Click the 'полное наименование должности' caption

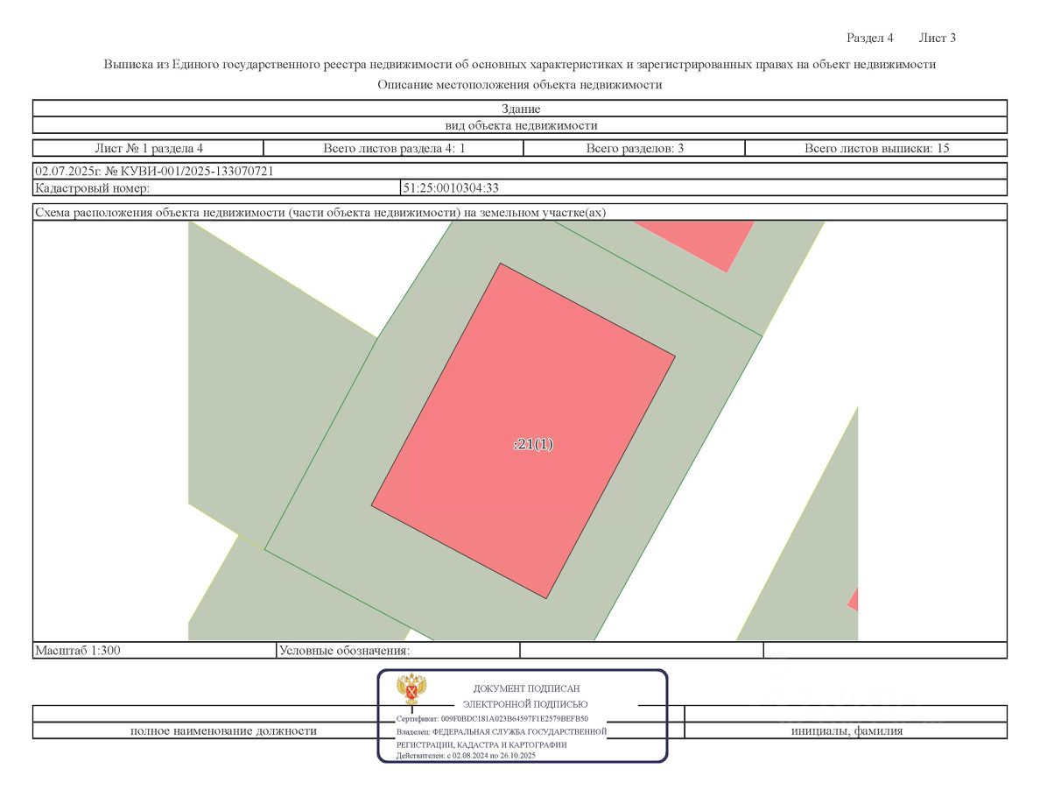pyautogui.click(x=223, y=731)
